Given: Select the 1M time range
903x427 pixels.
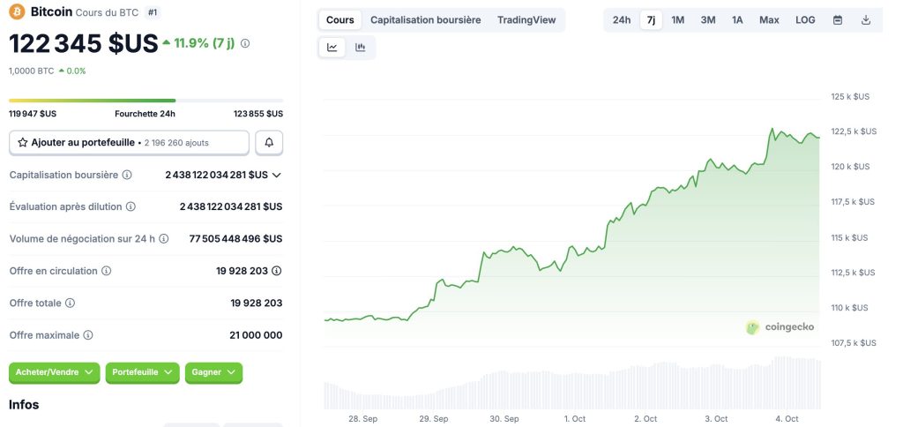Looking at the screenshot, I should 678,20.
